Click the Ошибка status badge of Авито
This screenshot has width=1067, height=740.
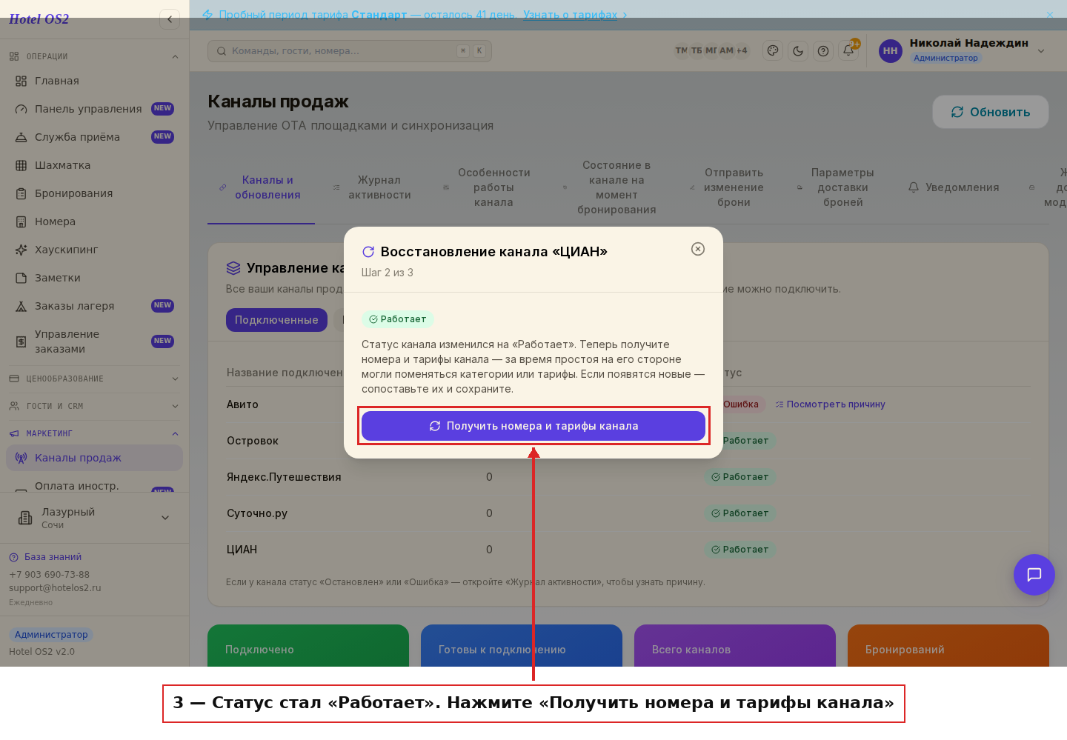(736, 404)
